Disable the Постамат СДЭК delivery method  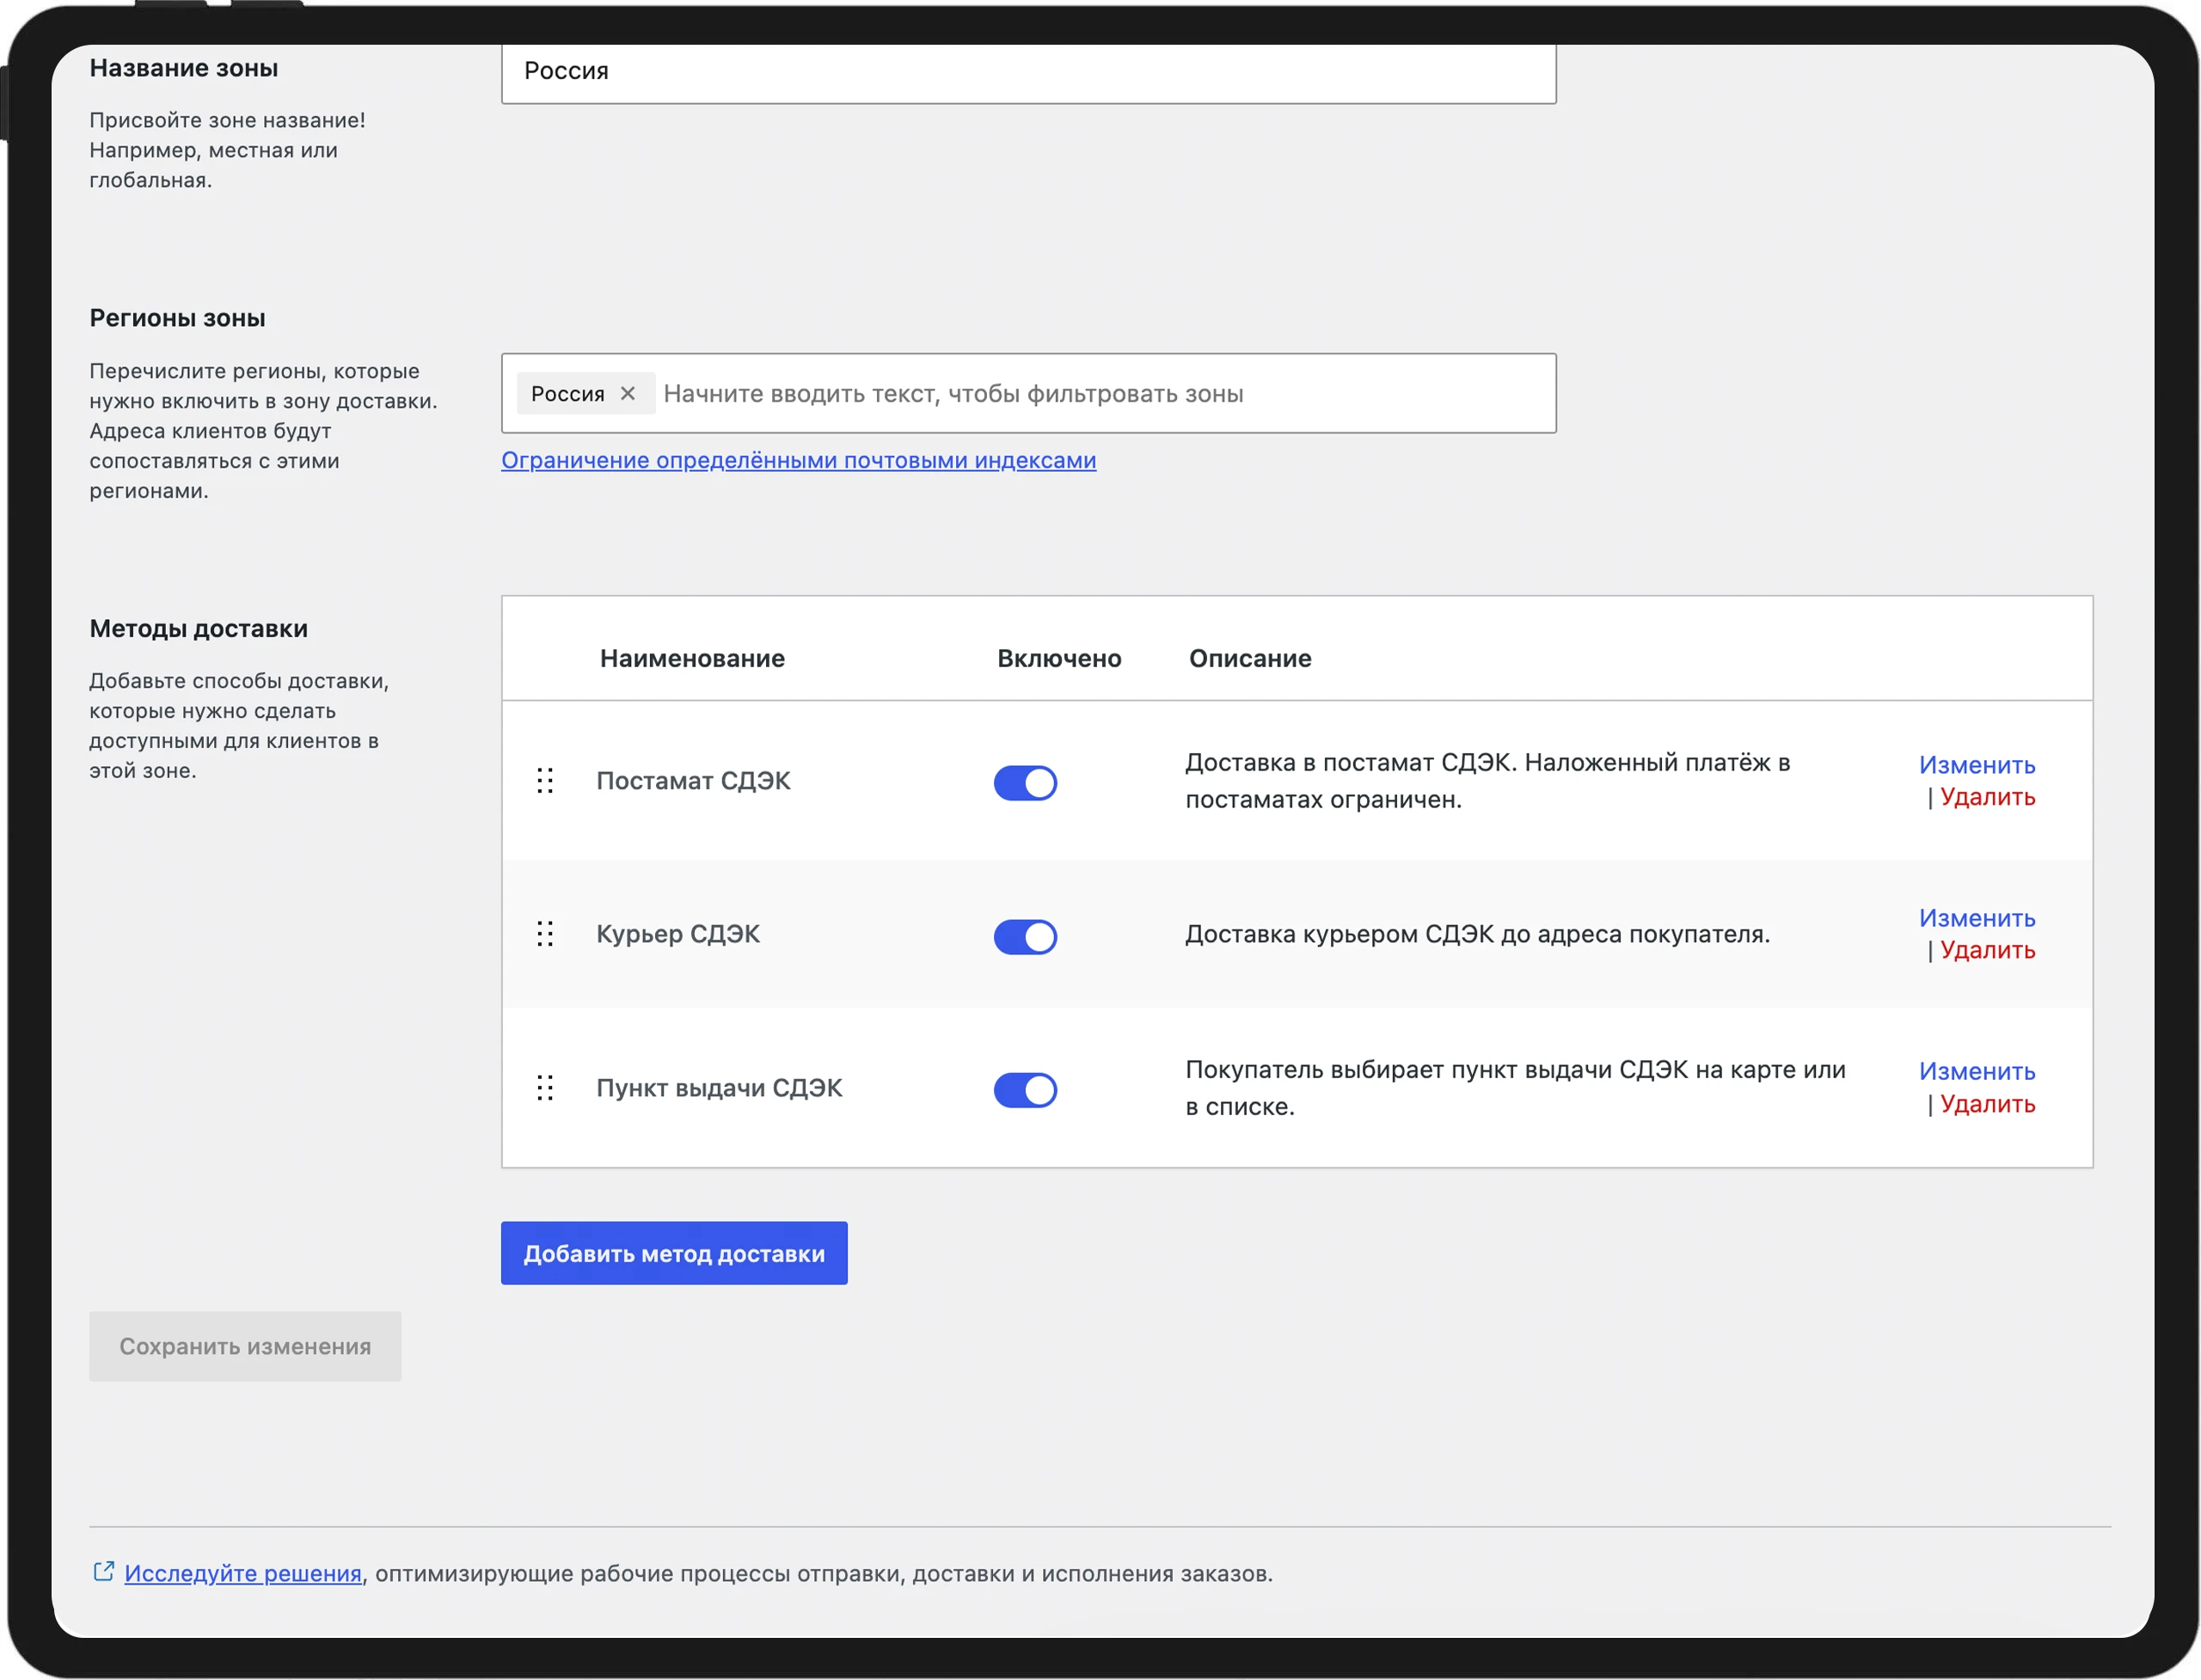coord(1025,783)
